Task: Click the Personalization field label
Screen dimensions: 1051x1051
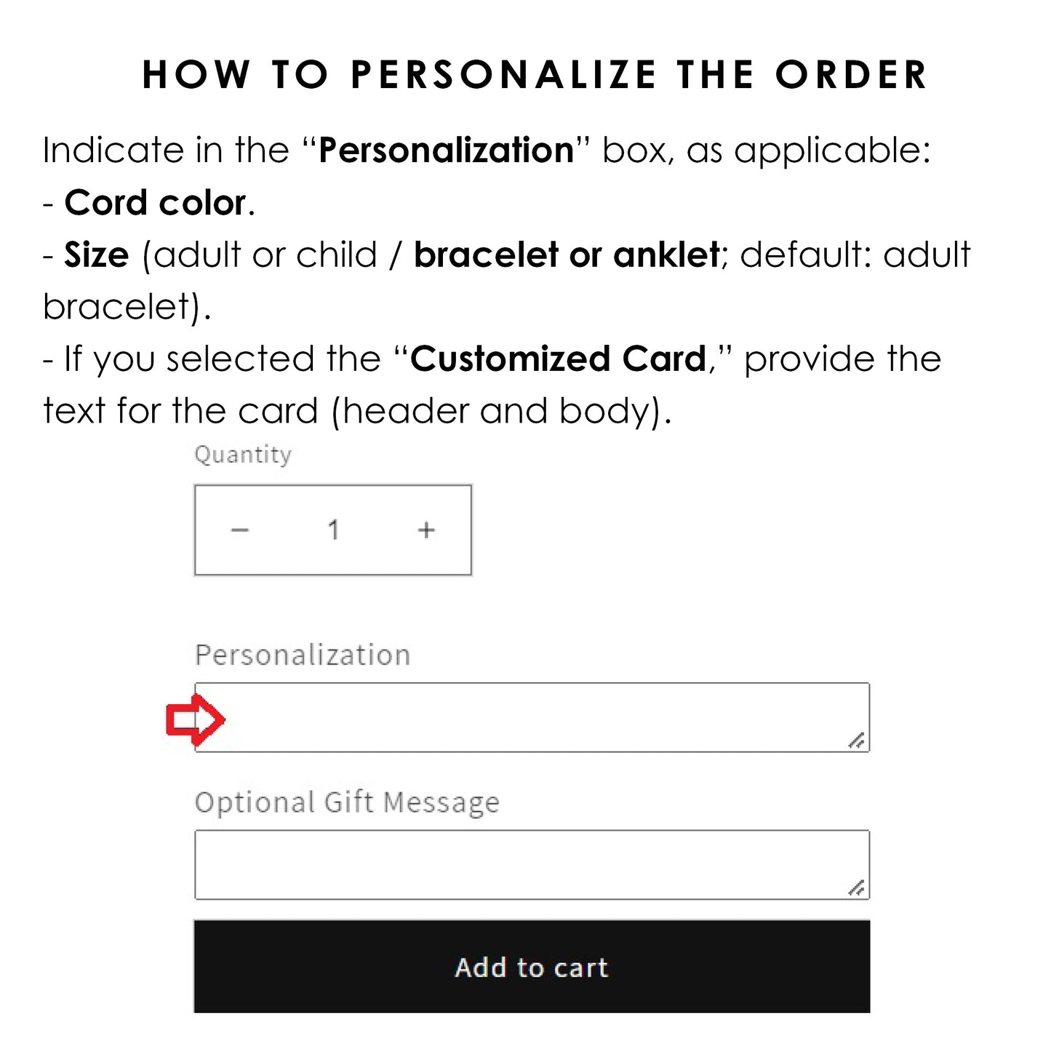Action: pyautogui.click(x=303, y=655)
